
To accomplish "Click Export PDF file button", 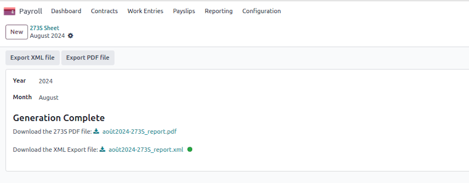I will (x=88, y=58).
